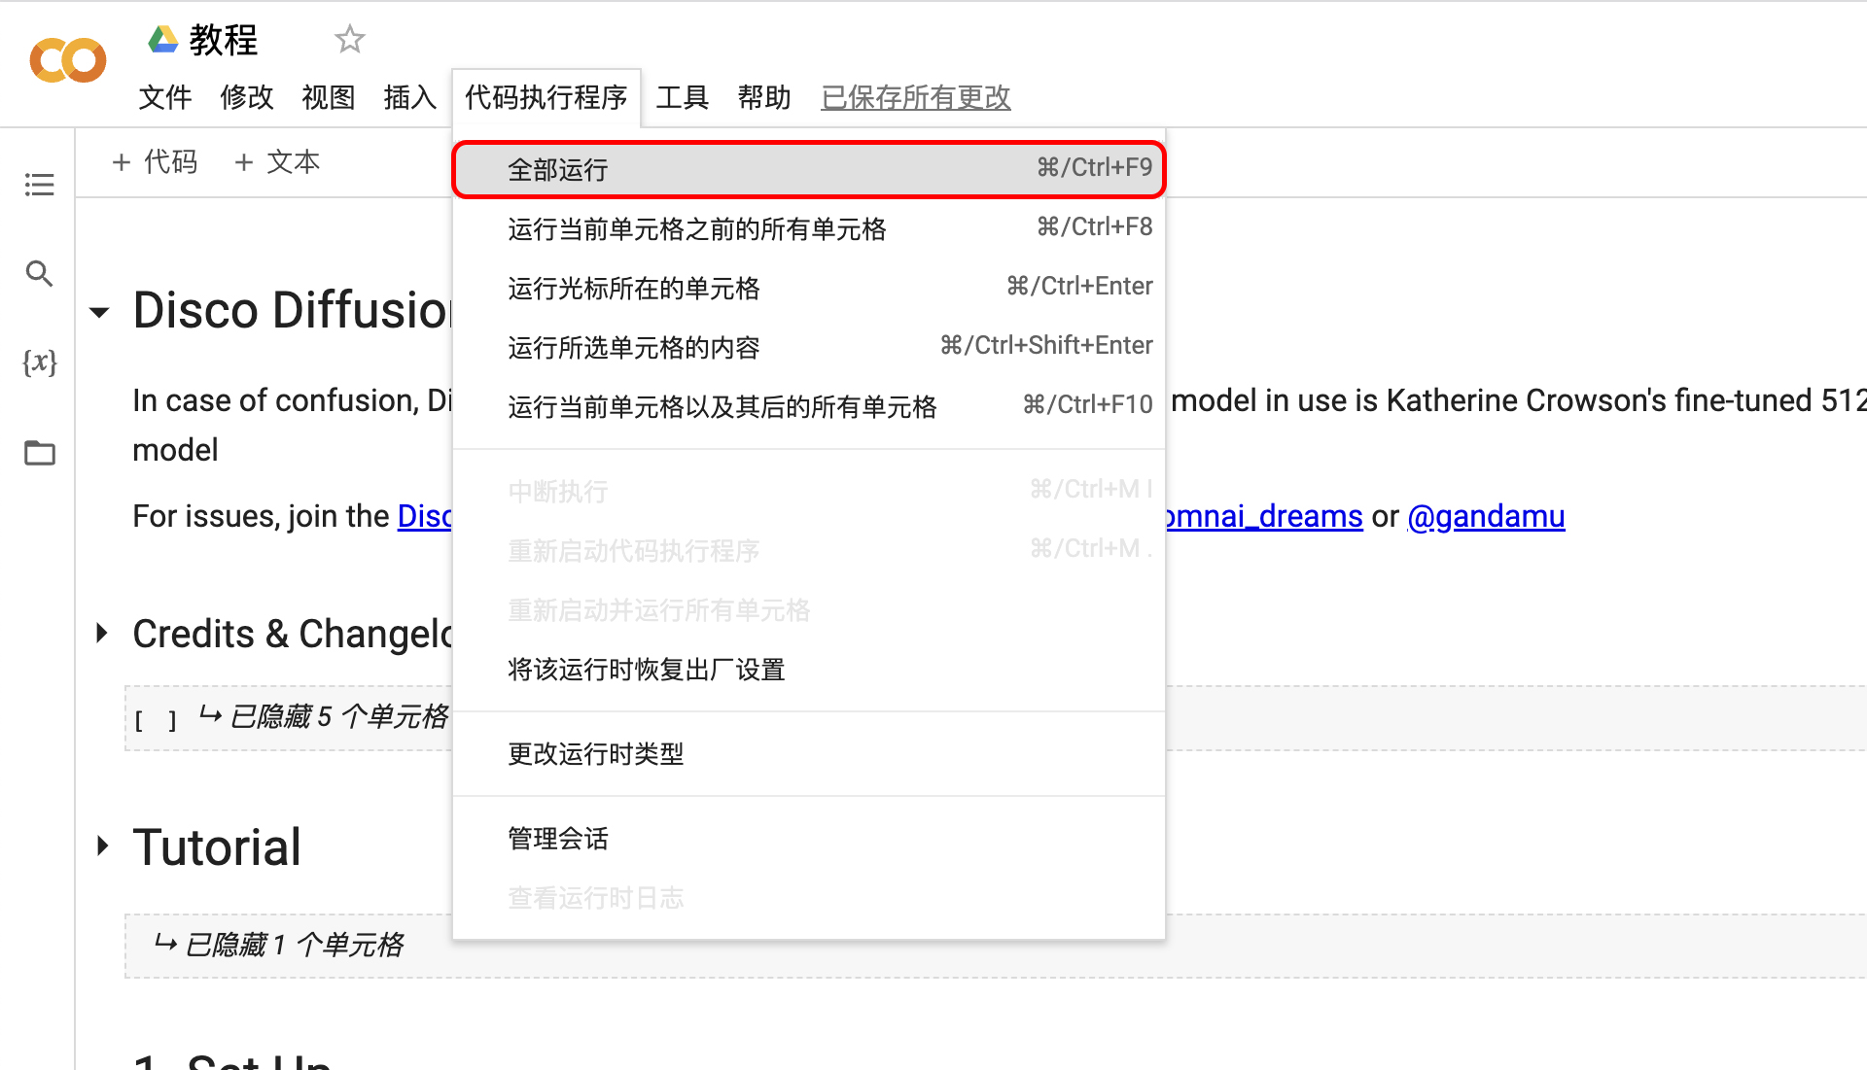Open the 工具 menu

pyautogui.click(x=682, y=97)
